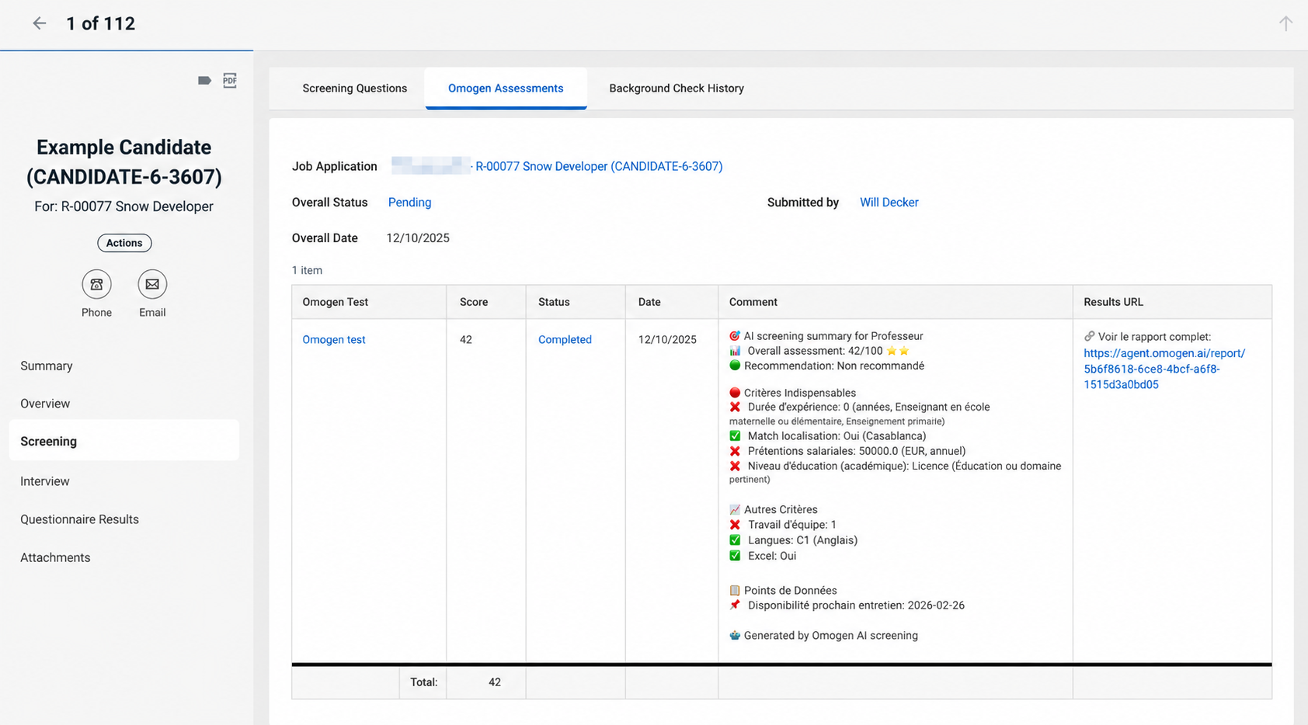Click the date 12/10/2025 in table row
The height and width of the screenshot is (725, 1308).
[x=667, y=340]
